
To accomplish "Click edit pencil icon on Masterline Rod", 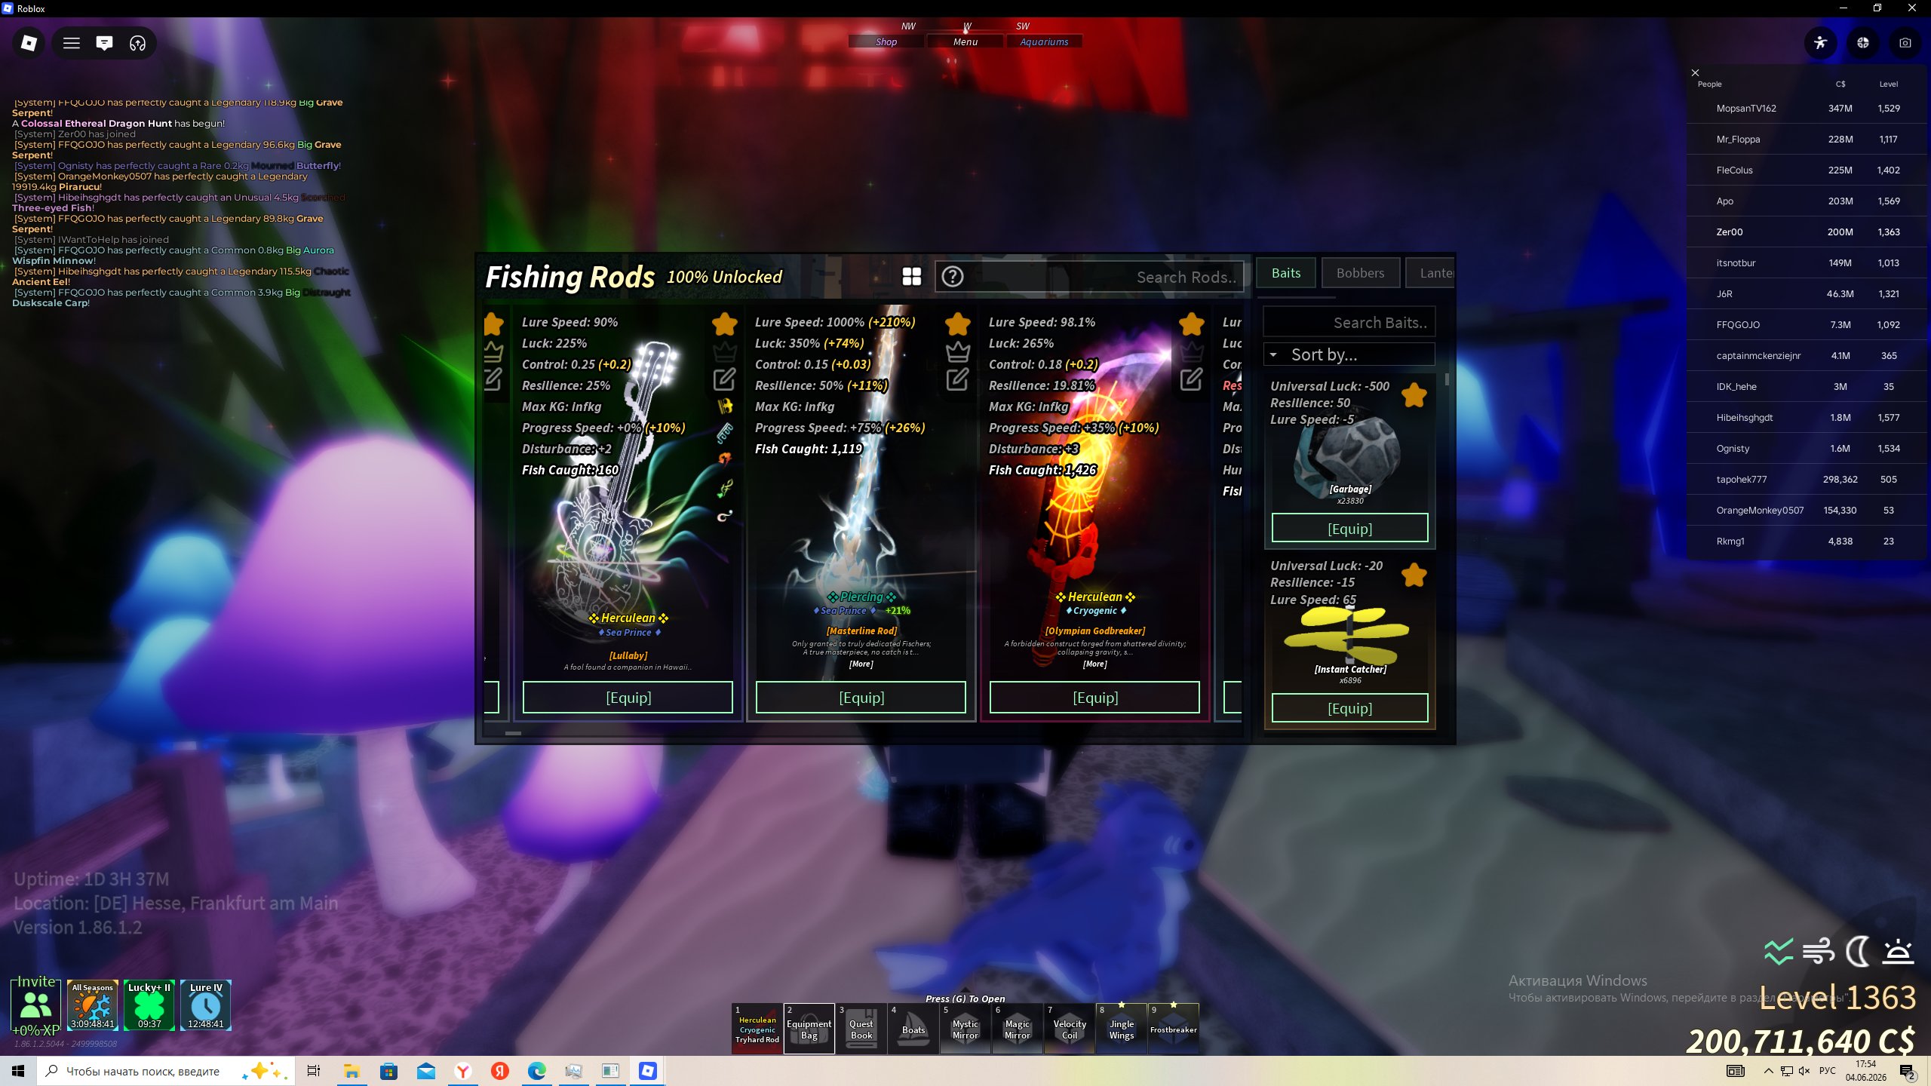I will [x=958, y=379].
